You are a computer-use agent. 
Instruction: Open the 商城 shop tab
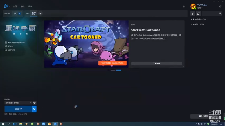pyautogui.click(x=30, y=6)
